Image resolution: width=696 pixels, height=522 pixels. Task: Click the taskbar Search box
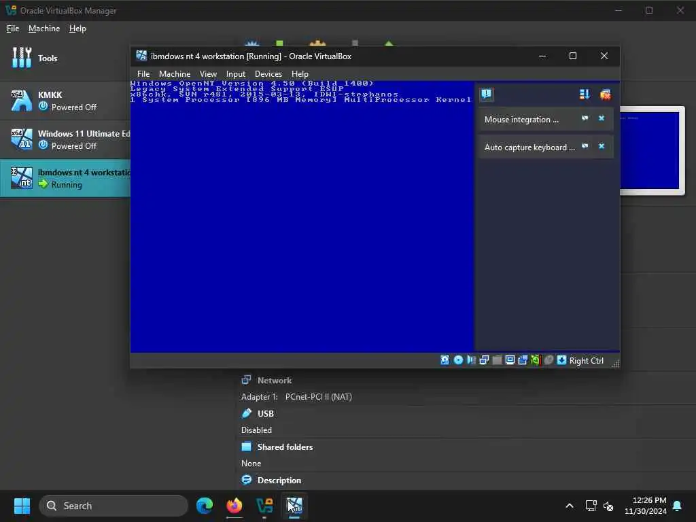coord(114,506)
